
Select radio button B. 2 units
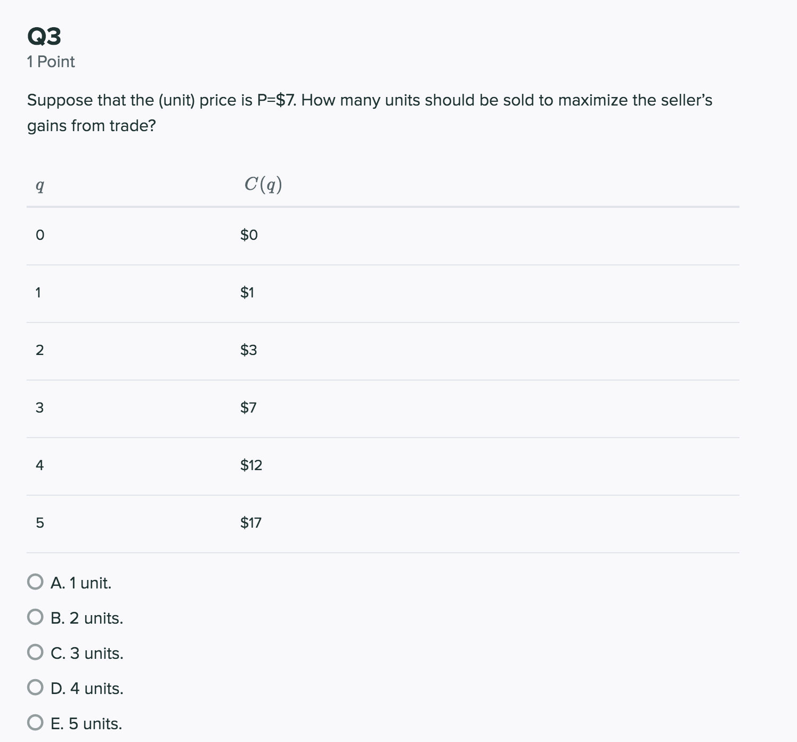coord(35,617)
